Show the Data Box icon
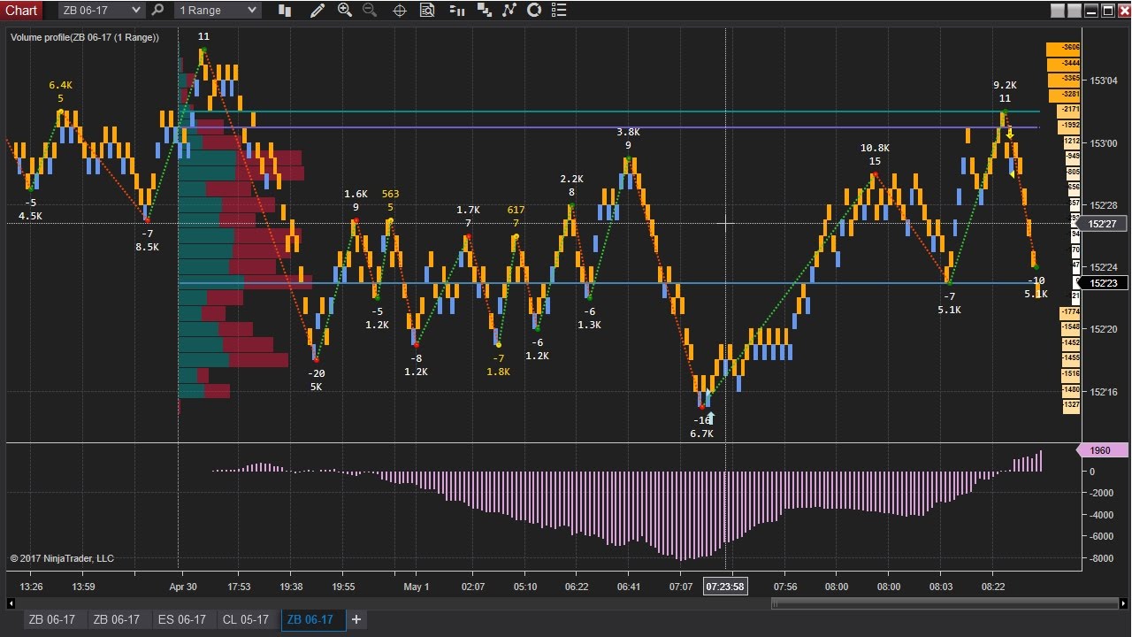Screen dimensions: 1132x637 427,10
